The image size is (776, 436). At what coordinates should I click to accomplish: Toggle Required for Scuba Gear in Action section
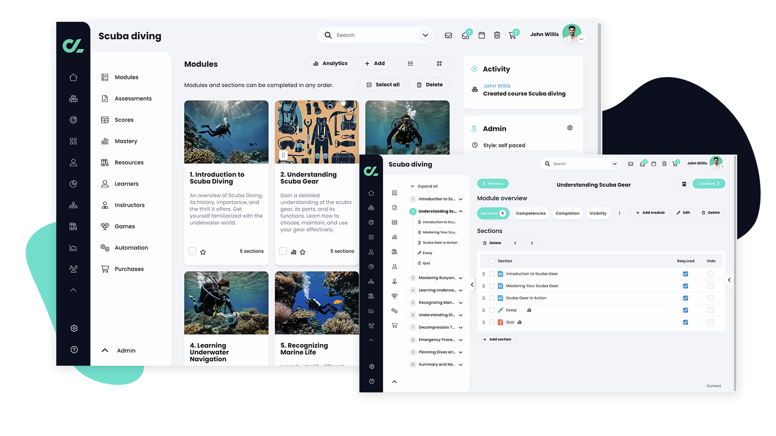[685, 298]
